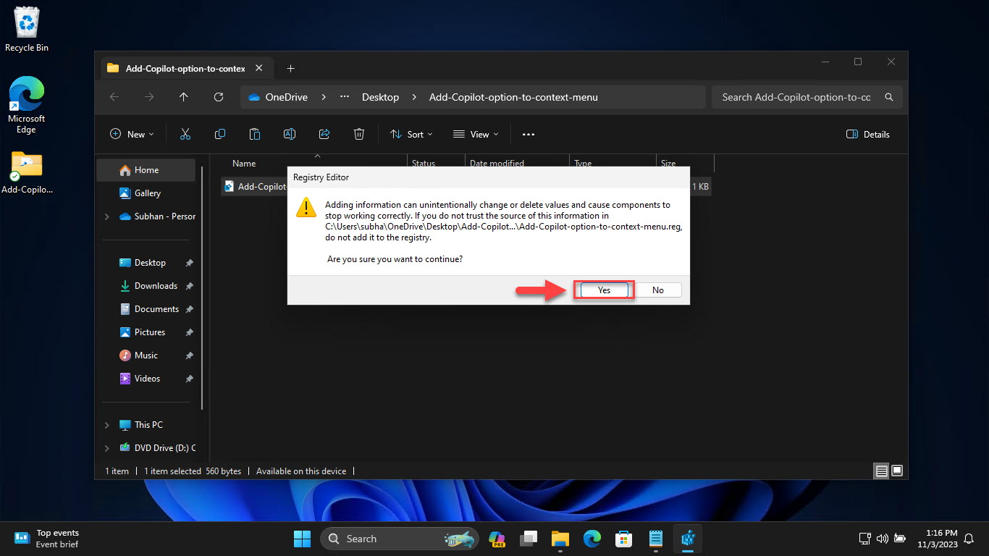Open File Explorer from taskbar

[x=560, y=539]
